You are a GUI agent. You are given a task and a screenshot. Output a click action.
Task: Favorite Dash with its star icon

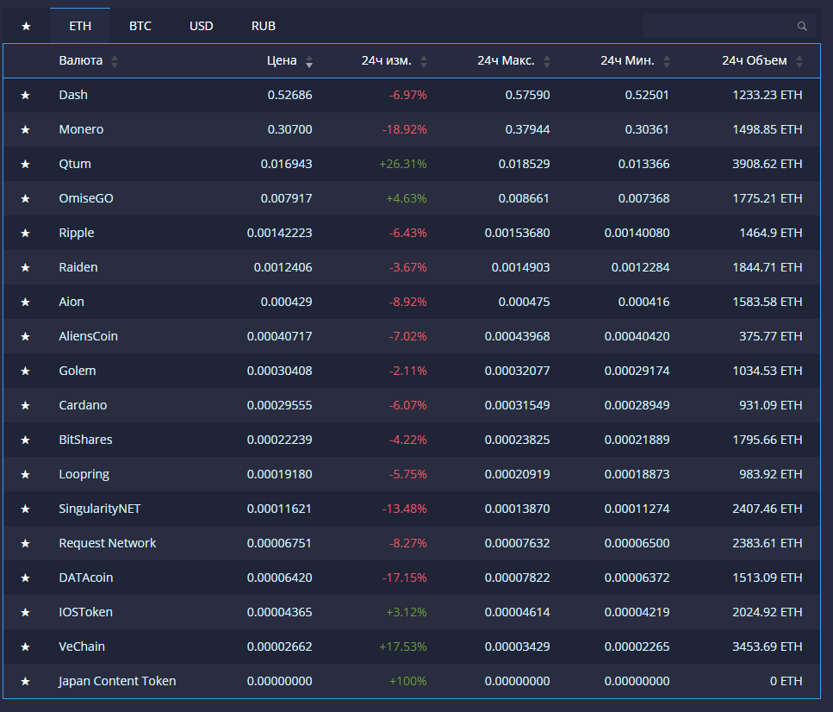click(x=26, y=95)
